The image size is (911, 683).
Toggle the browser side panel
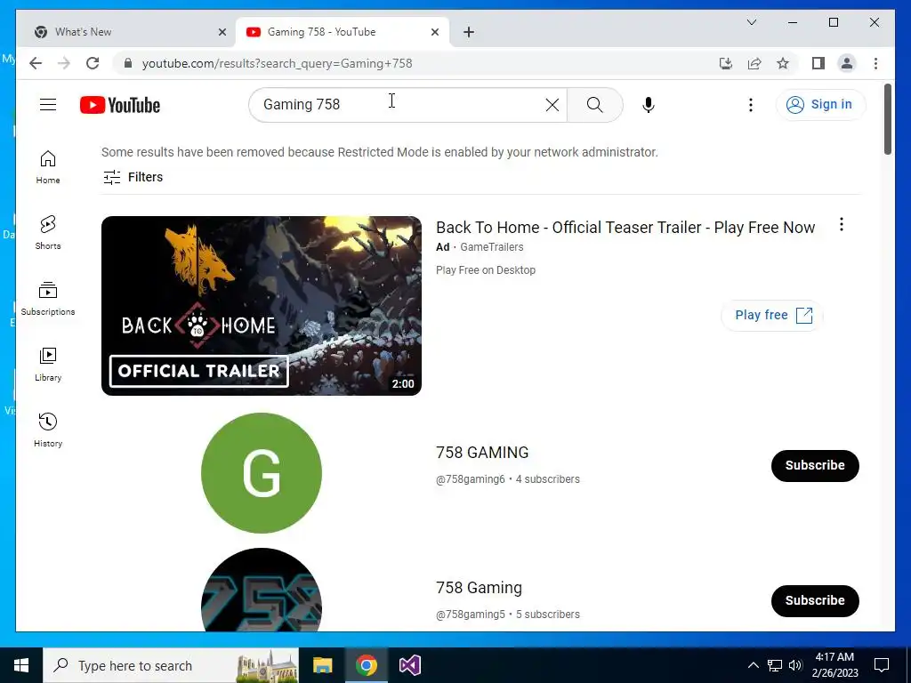click(x=818, y=63)
